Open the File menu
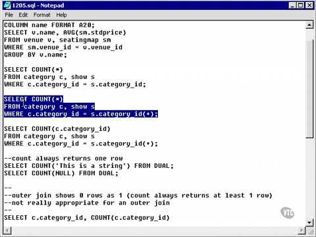 pos(9,15)
